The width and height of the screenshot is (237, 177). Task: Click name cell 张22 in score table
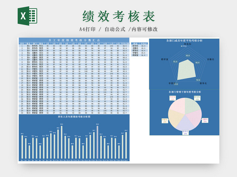pos(28,94)
